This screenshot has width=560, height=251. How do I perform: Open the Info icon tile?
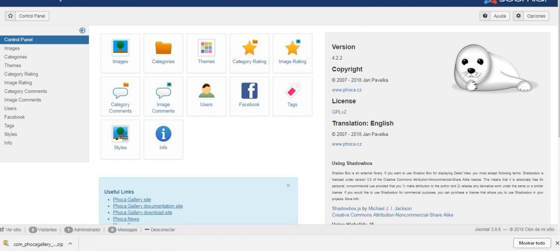point(163,139)
